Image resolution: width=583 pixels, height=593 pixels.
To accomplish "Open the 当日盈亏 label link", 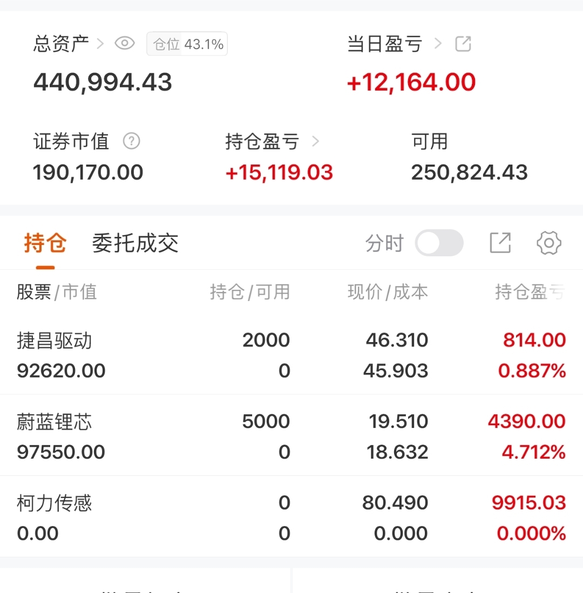I will pyautogui.click(x=384, y=44).
